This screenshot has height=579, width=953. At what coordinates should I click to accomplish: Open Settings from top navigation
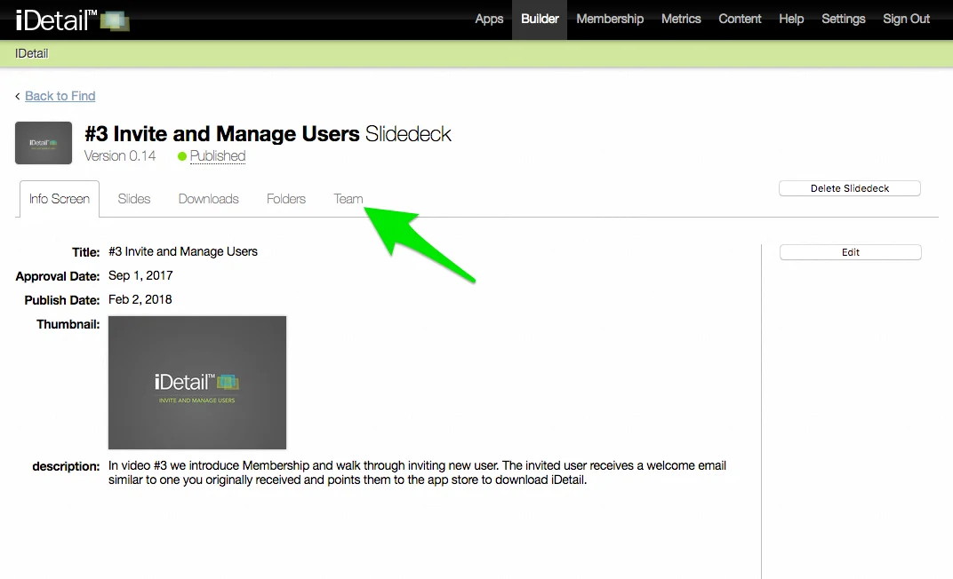[843, 19]
